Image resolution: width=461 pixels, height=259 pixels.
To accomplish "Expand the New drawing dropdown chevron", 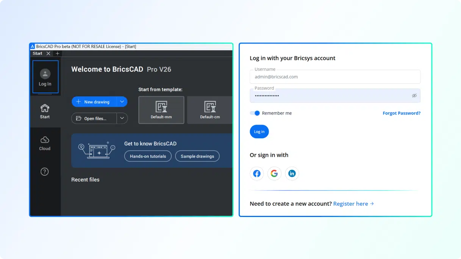I will point(122,101).
